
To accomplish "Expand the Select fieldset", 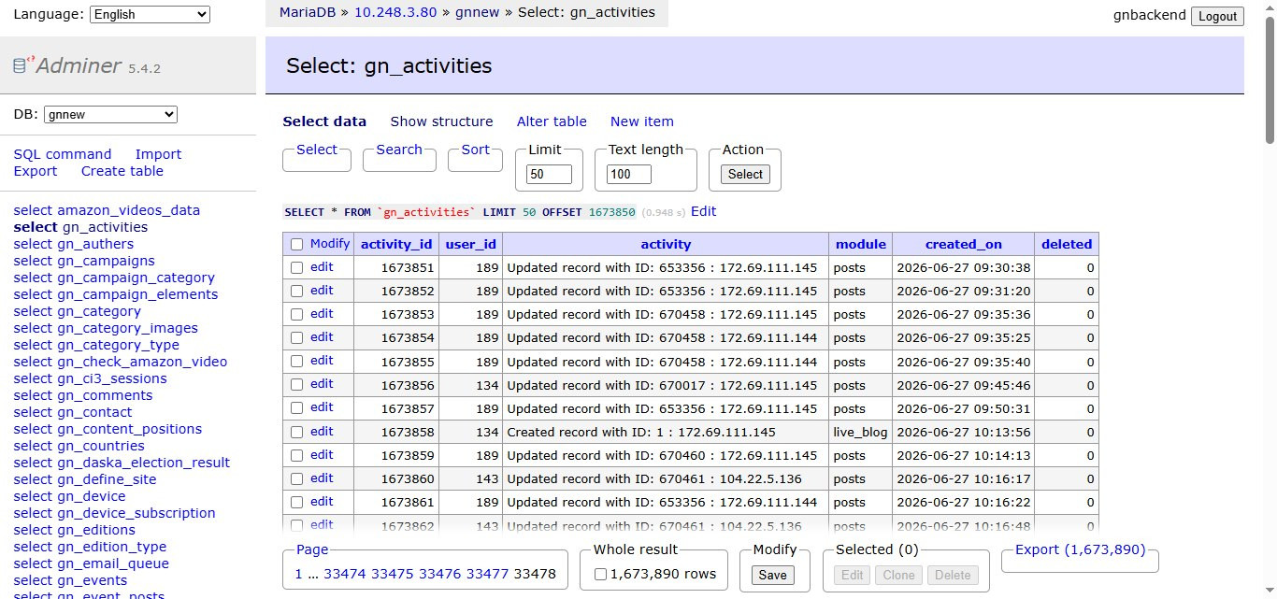I will point(317,150).
